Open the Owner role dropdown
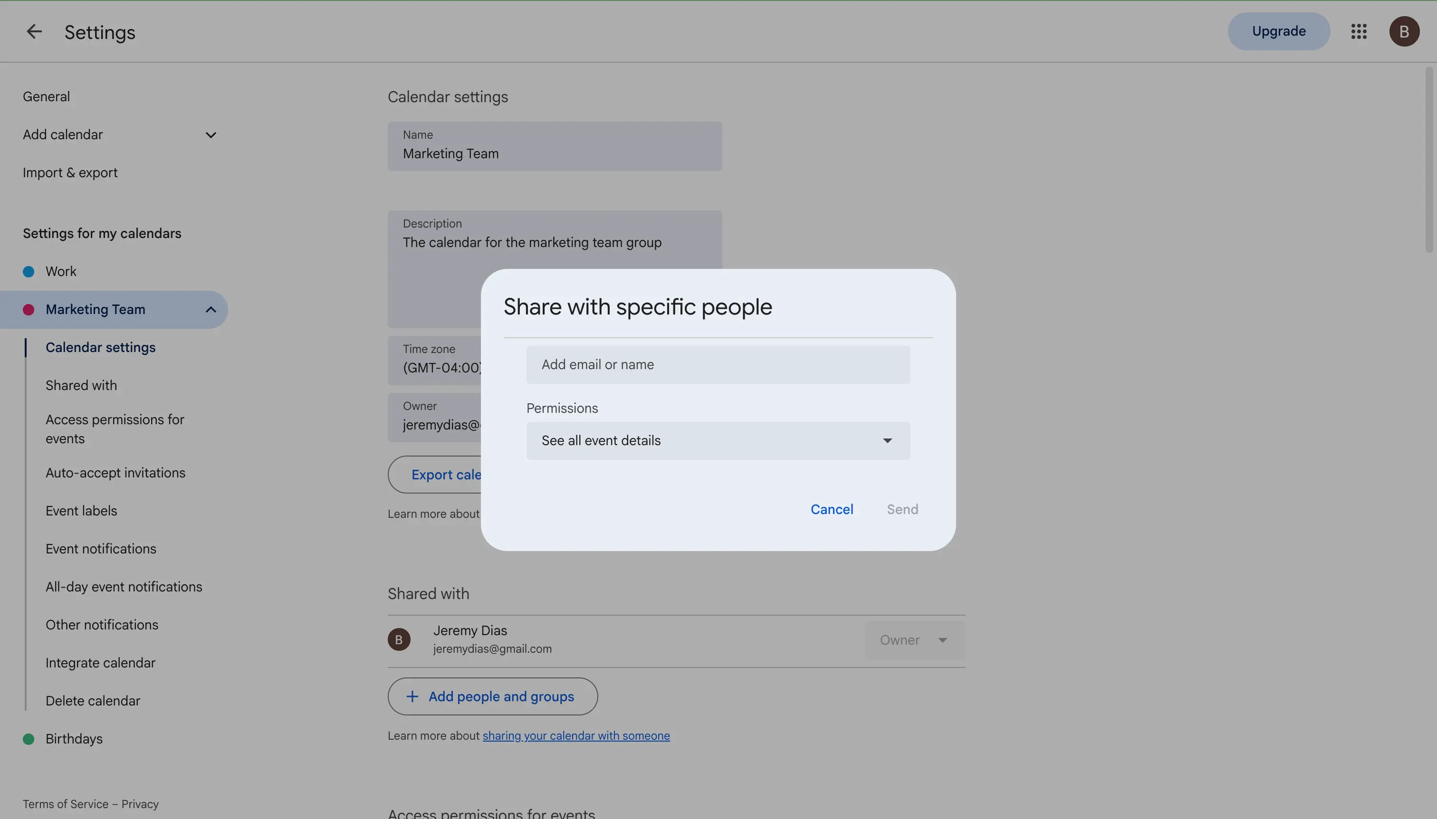Screen dimensions: 1437x819 click(x=914, y=640)
